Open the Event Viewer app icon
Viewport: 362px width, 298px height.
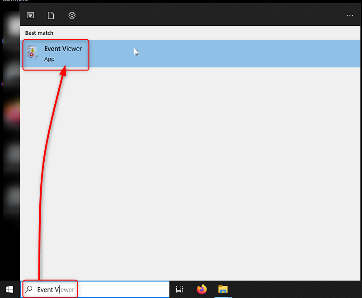point(32,51)
